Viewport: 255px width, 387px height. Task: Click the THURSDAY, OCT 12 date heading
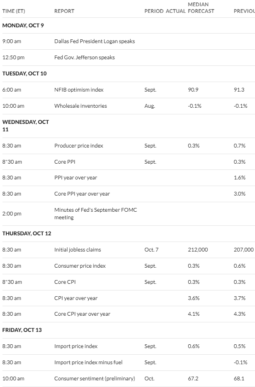[x=27, y=233]
